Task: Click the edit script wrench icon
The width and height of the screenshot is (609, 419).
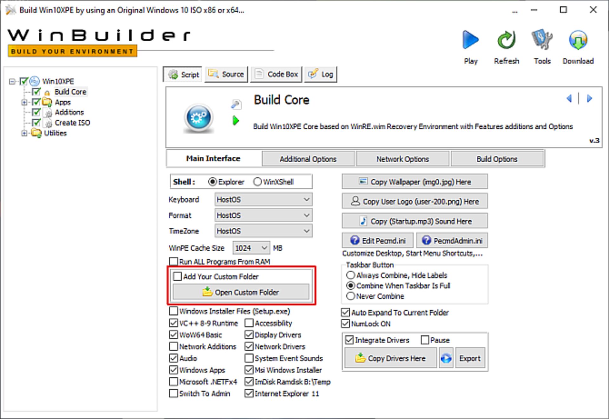Action: coord(236,104)
